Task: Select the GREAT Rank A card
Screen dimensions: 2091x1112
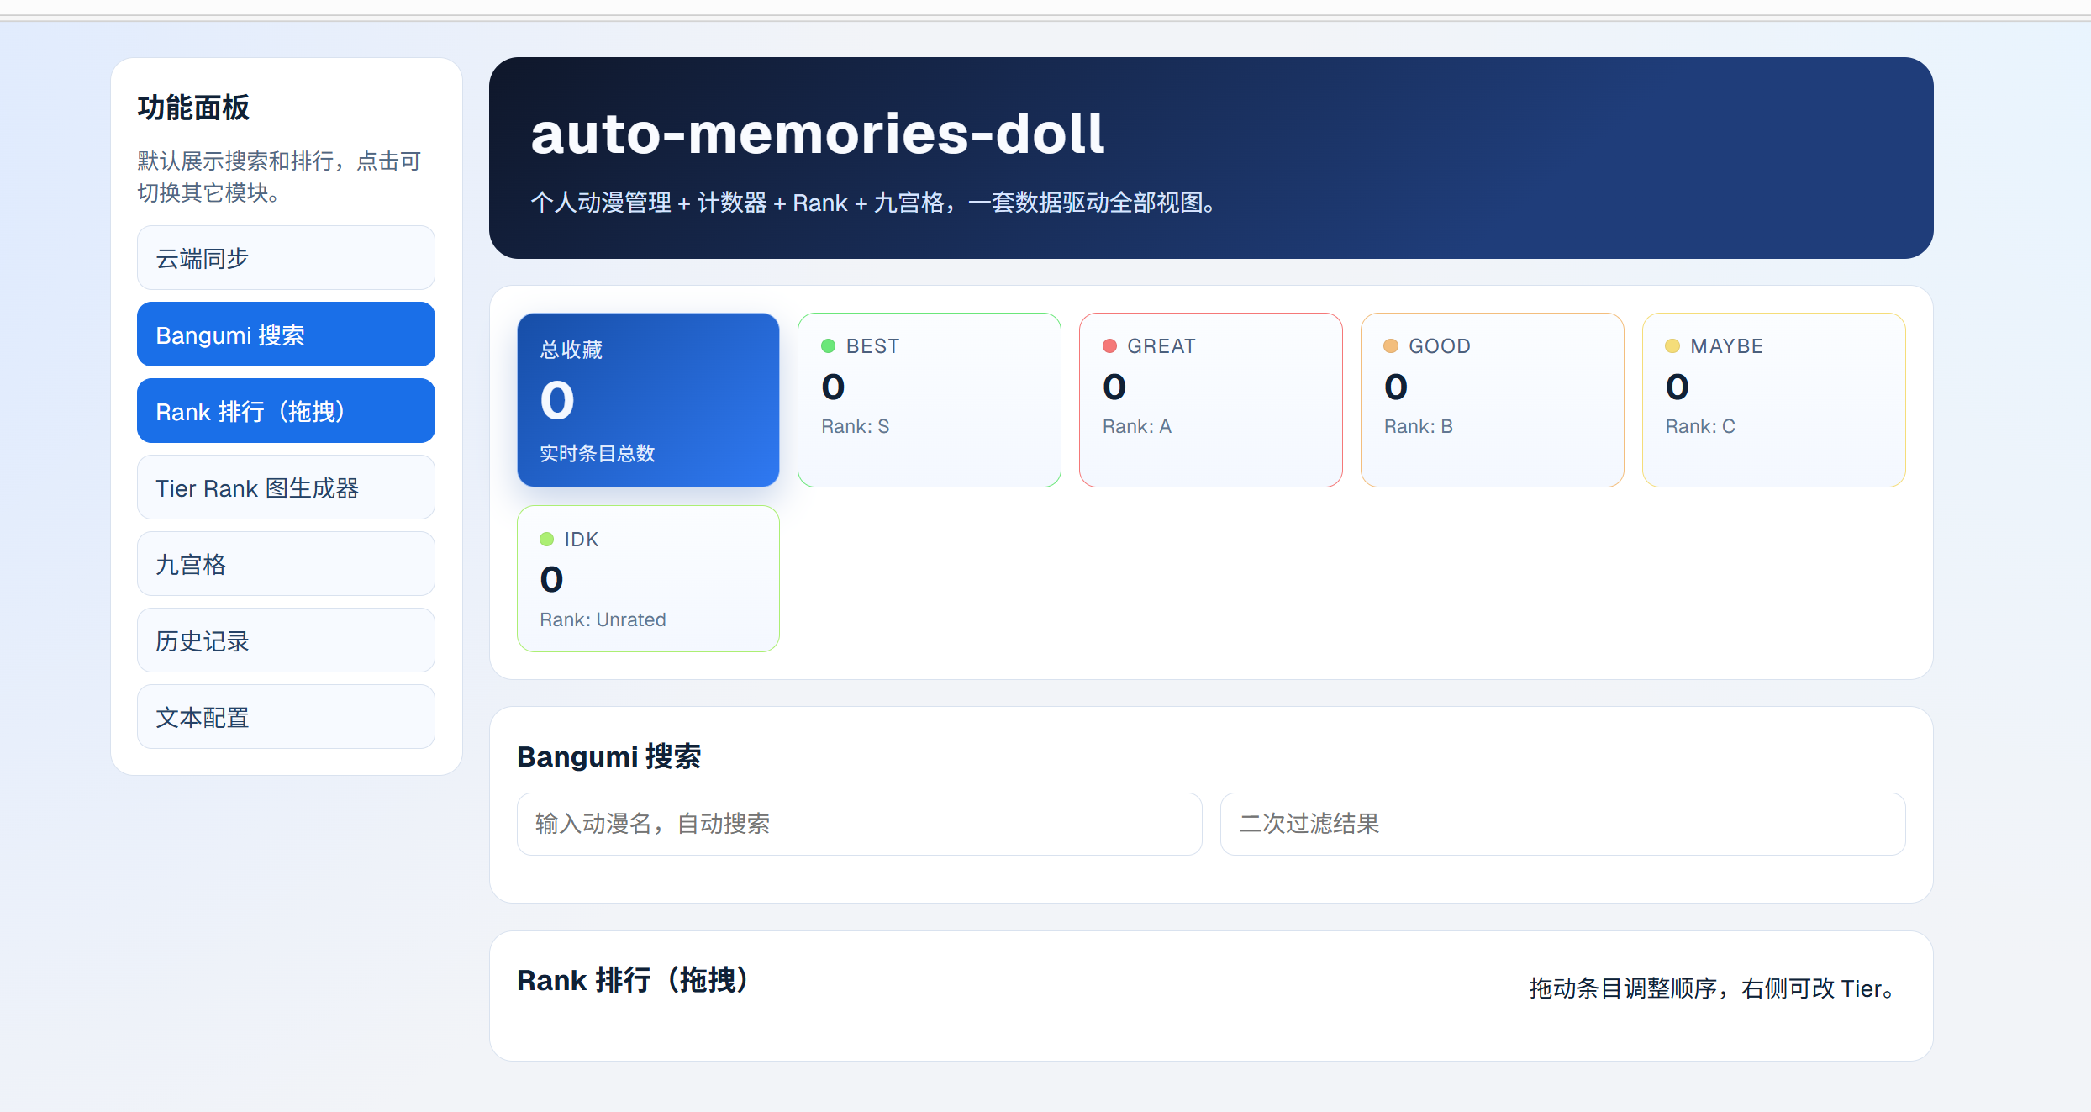Action: pos(1210,401)
